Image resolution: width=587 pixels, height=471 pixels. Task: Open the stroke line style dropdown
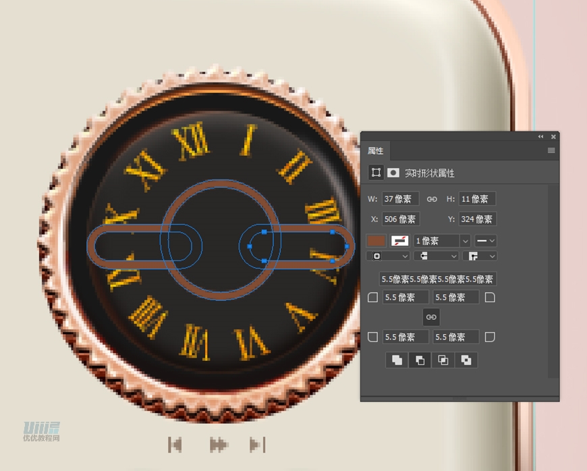tap(486, 241)
